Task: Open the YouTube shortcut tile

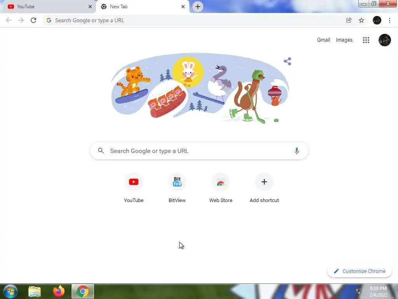Action: click(134, 188)
